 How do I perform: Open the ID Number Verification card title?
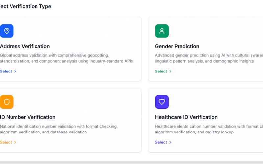[x=28, y=117]
